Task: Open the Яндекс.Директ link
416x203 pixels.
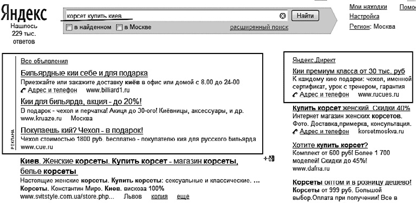Action: (x=314, y=60)
